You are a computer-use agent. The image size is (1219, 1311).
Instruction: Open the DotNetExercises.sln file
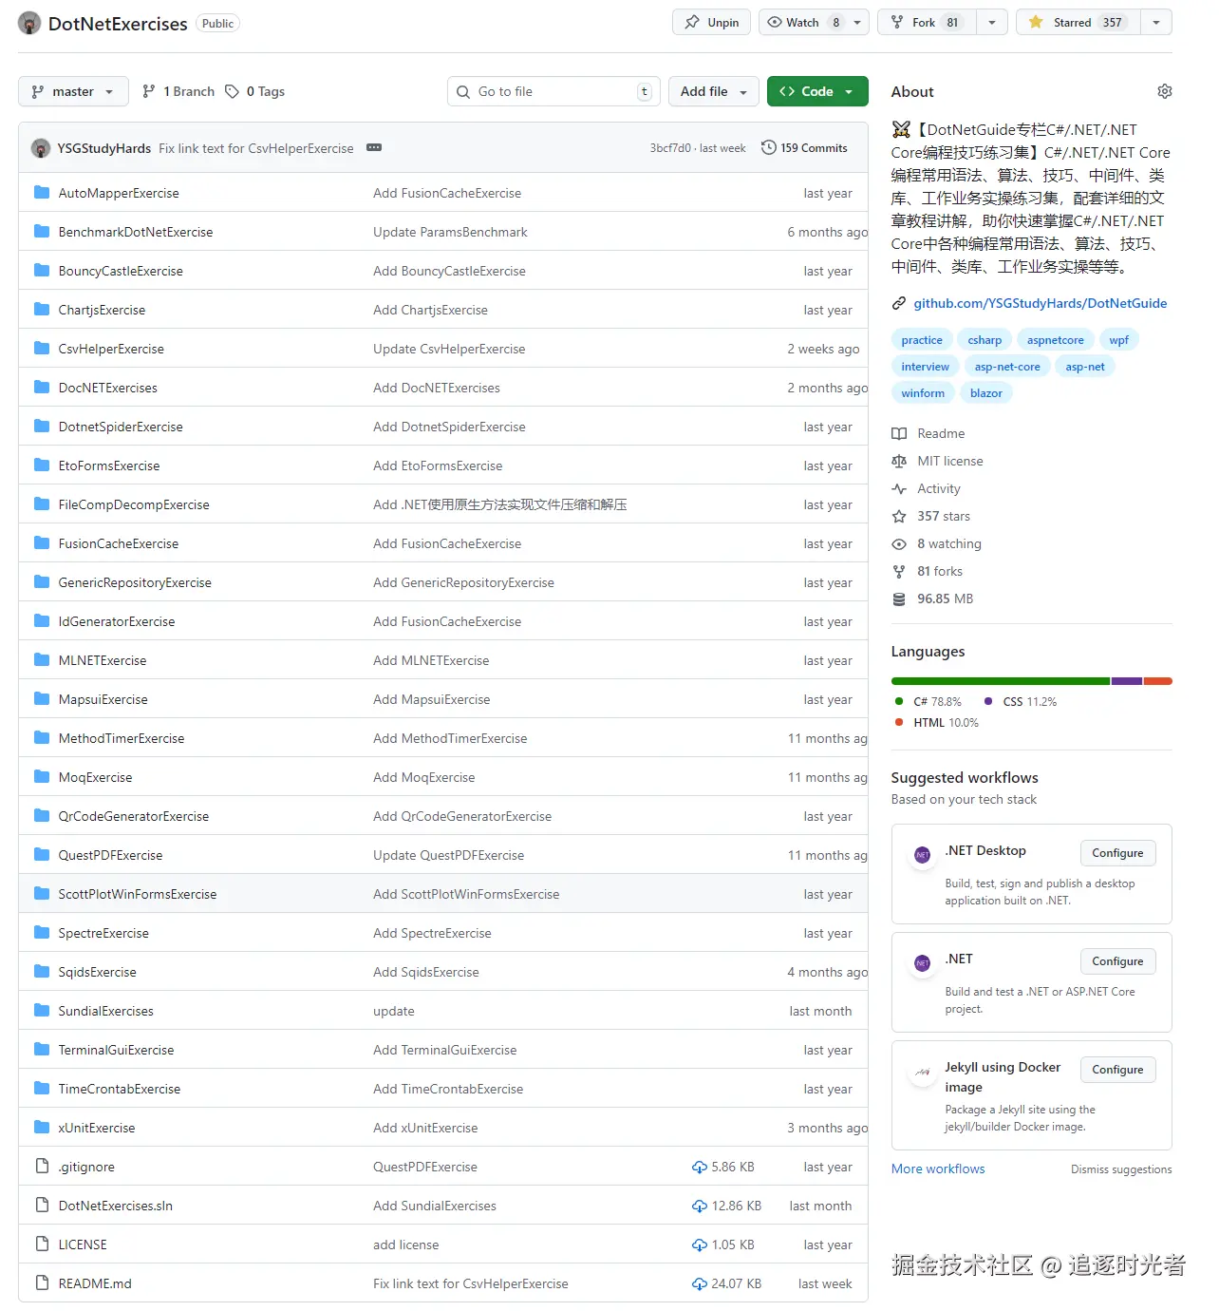click(x=116, y=1206)
